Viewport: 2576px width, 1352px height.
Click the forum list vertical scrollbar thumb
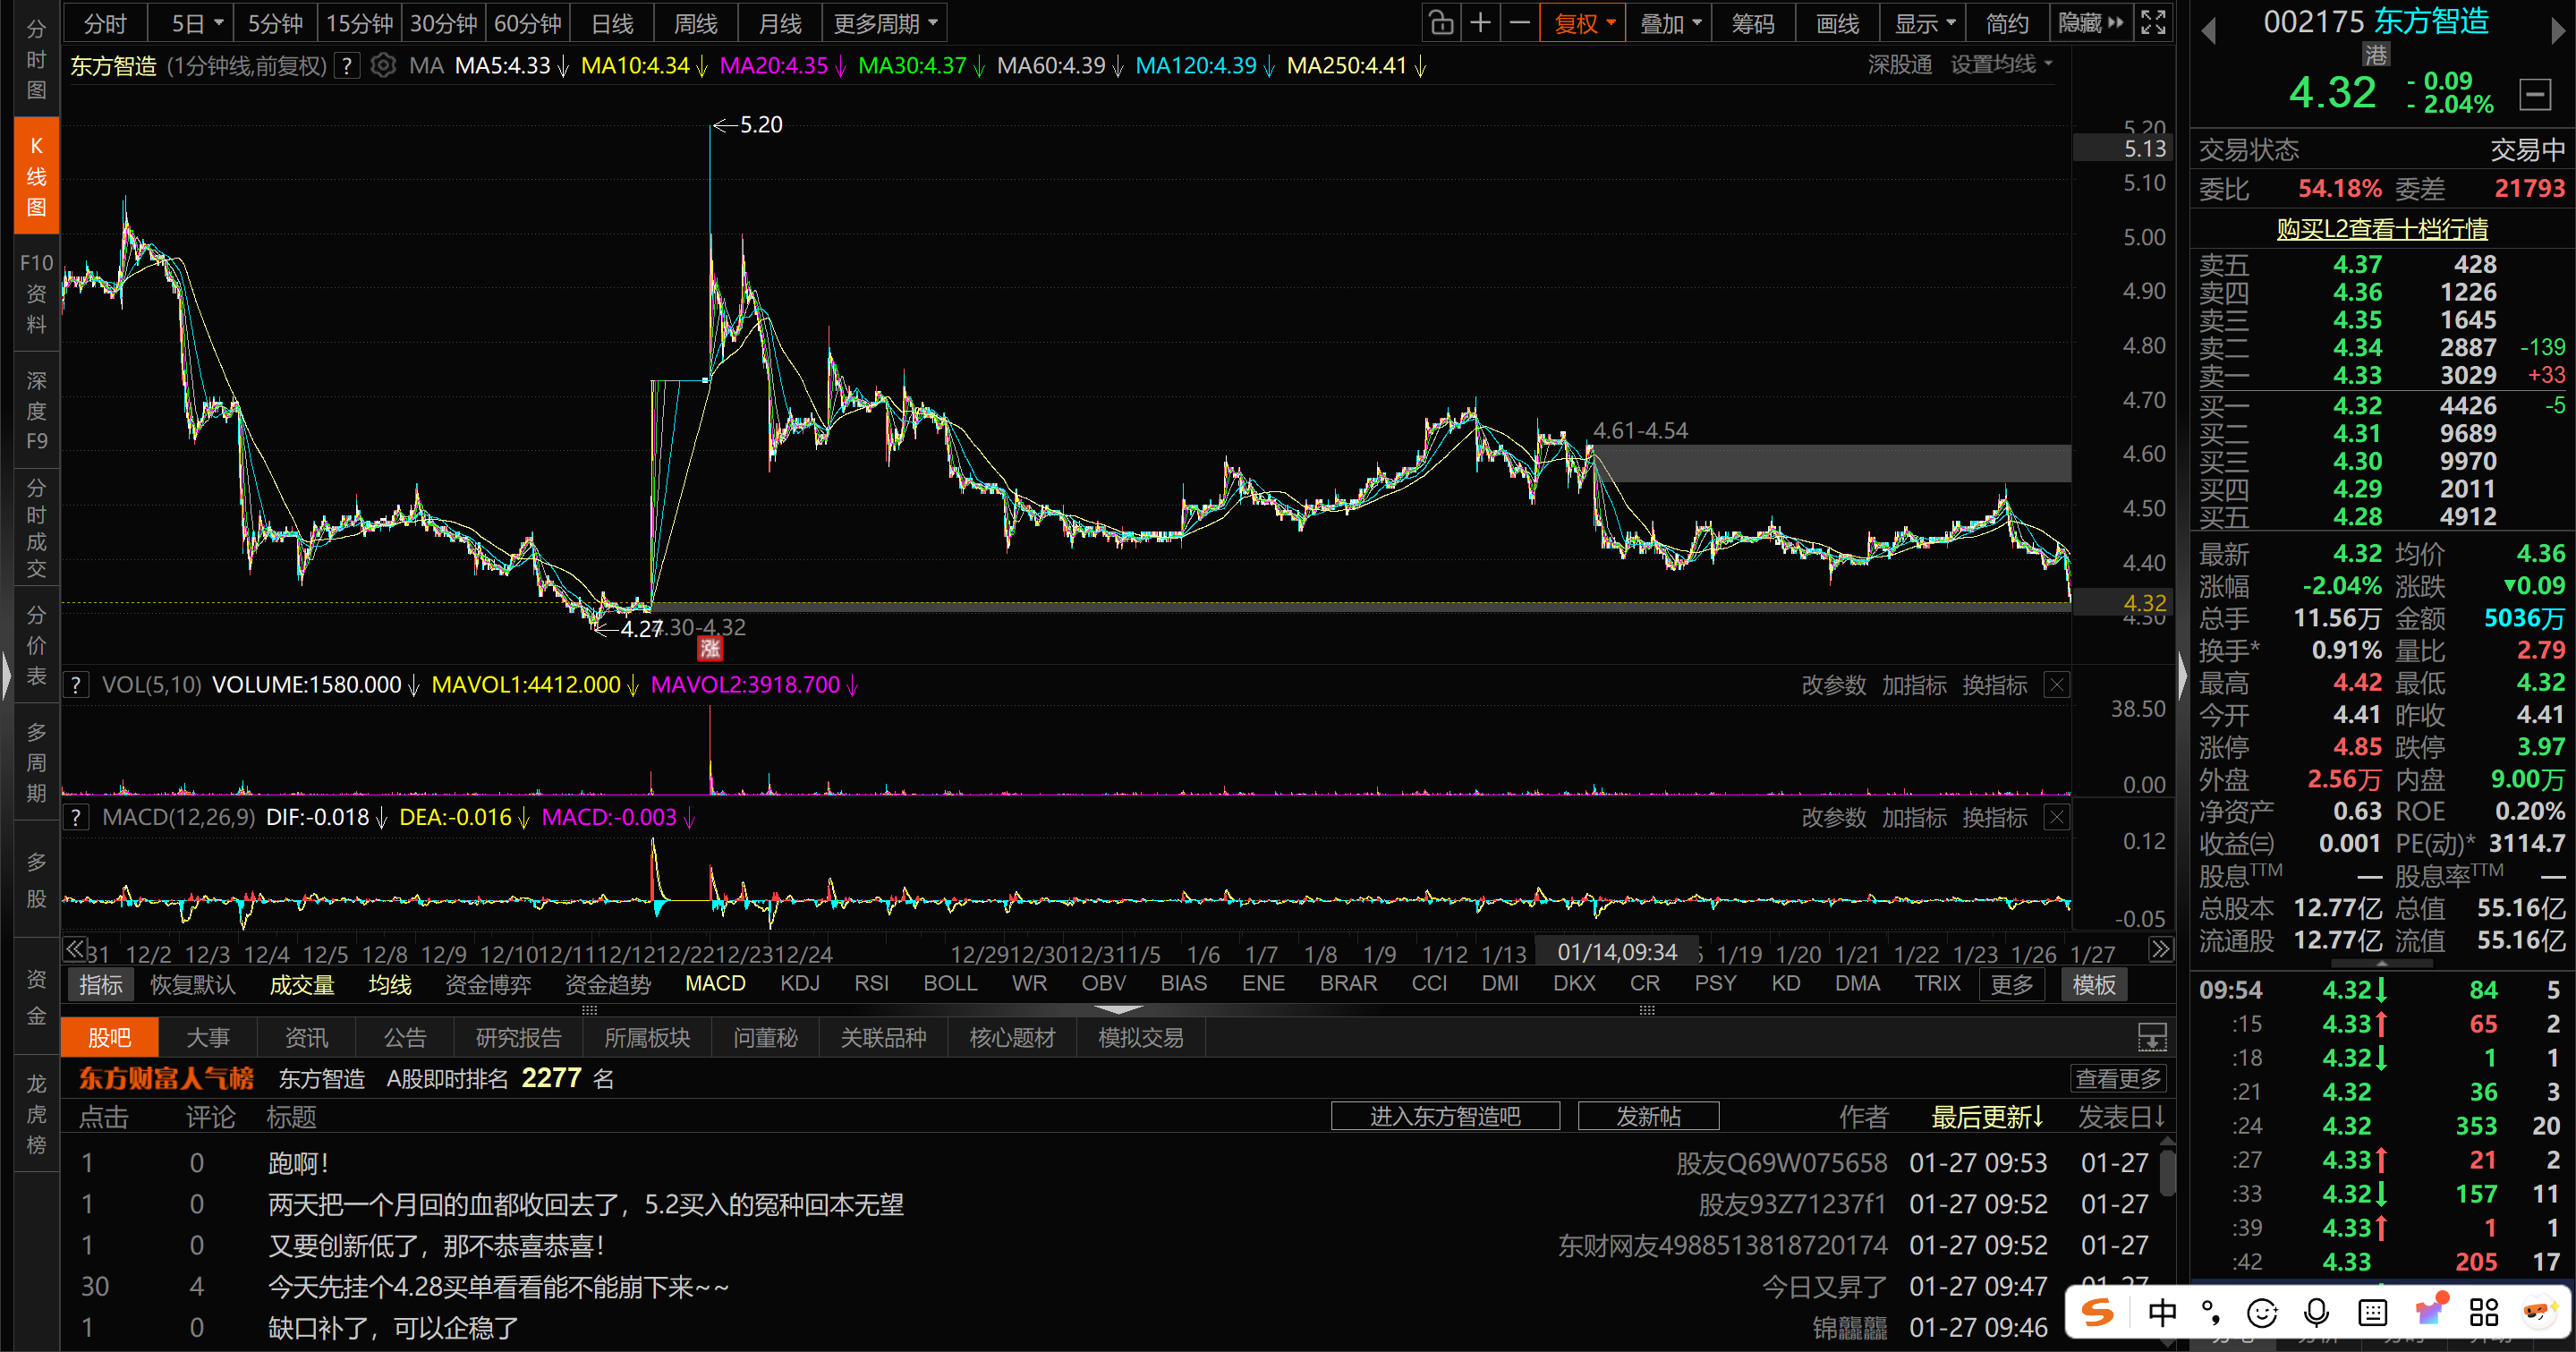tap(2167, 1172)
